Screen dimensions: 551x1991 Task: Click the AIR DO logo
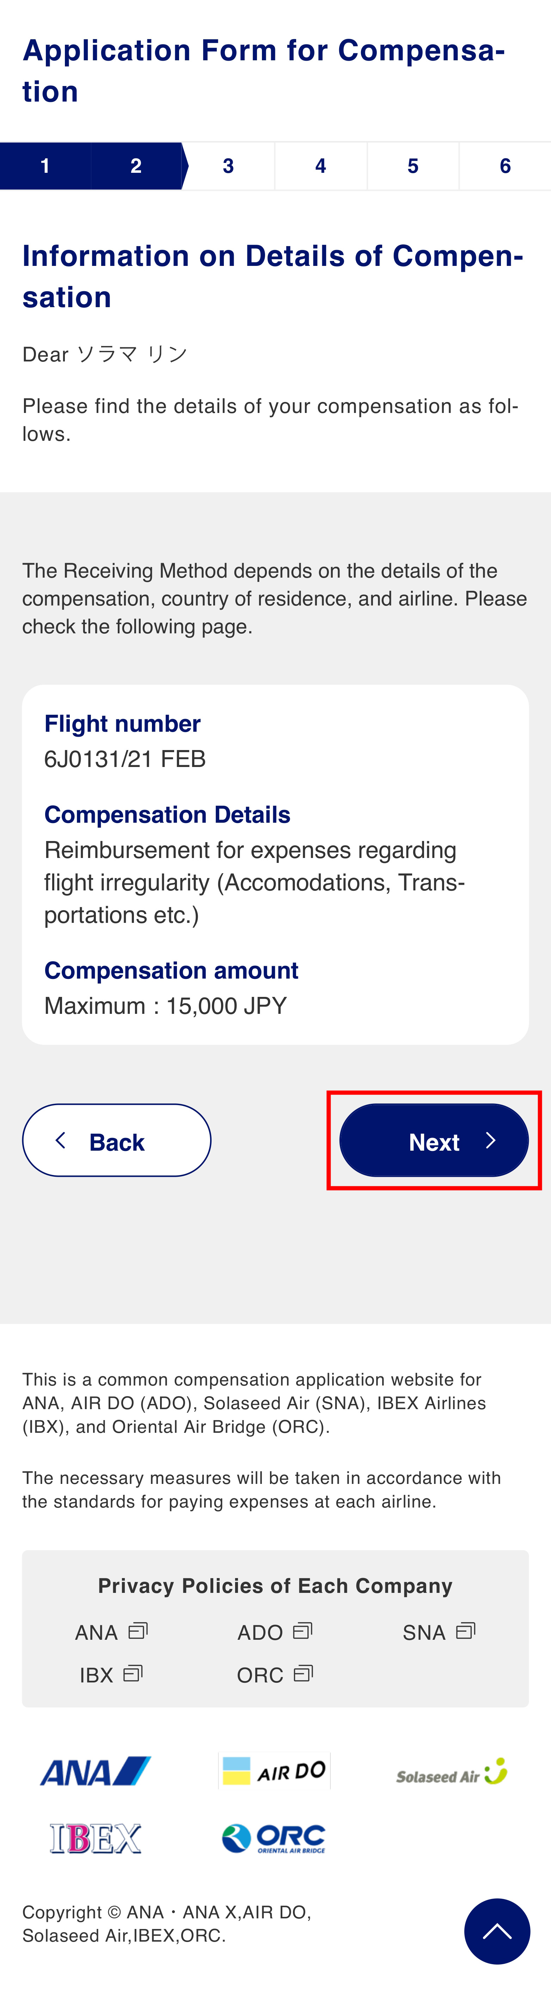pos(274,1771)
